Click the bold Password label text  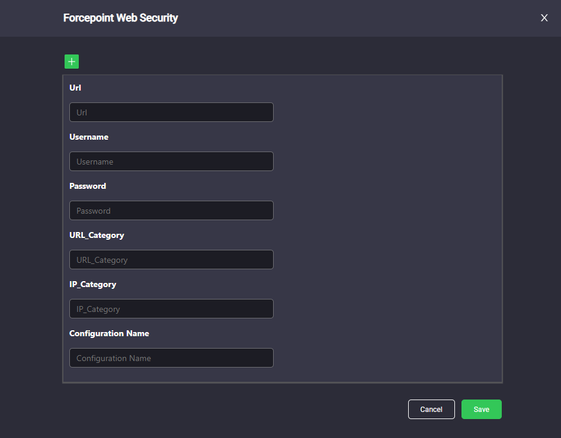(x=88, y=186)
